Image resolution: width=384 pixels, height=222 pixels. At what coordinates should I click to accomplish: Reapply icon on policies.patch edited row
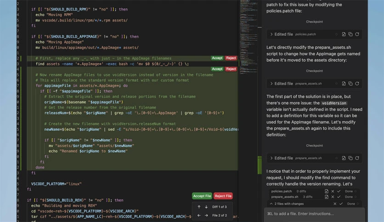[357, 34]
